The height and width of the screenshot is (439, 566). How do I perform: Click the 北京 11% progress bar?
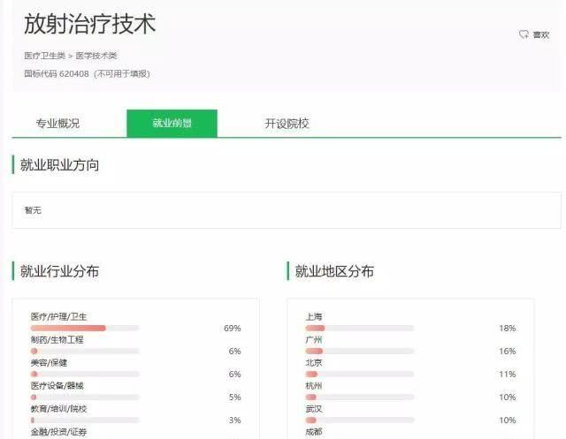tap(360, 375)
